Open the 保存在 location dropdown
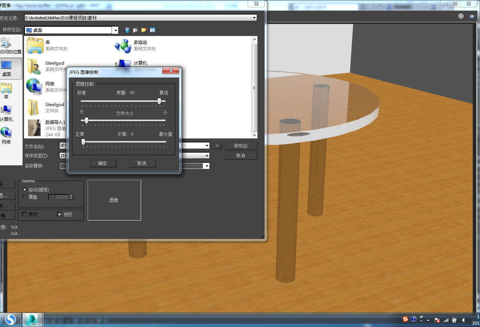Screen dimensions: 480x327 point(115,30)
